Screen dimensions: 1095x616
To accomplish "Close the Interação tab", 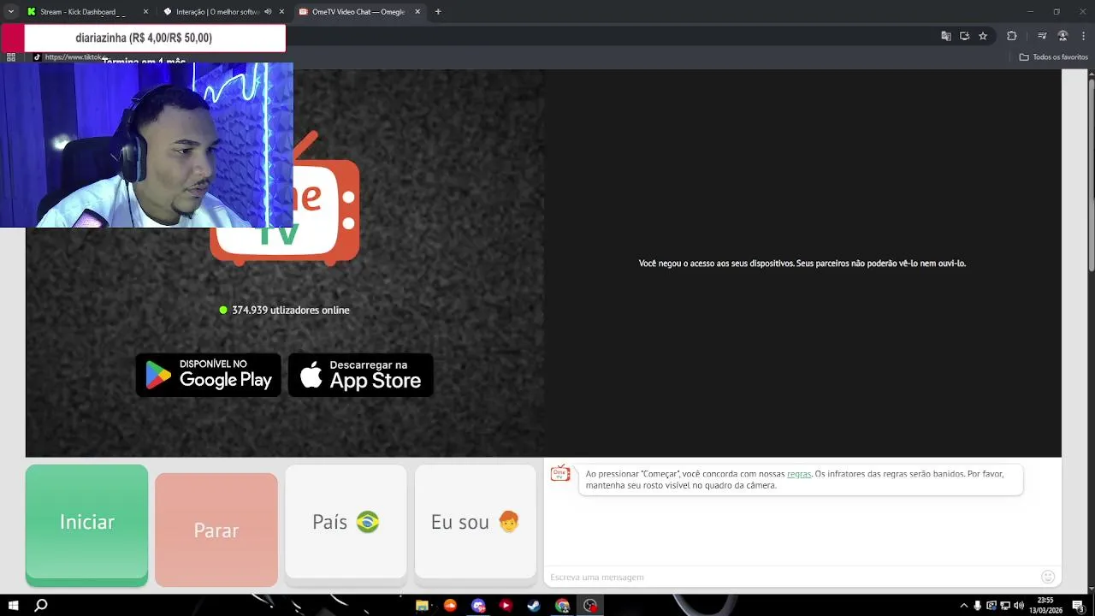I will pyautogui.click(x=281, y=12).
